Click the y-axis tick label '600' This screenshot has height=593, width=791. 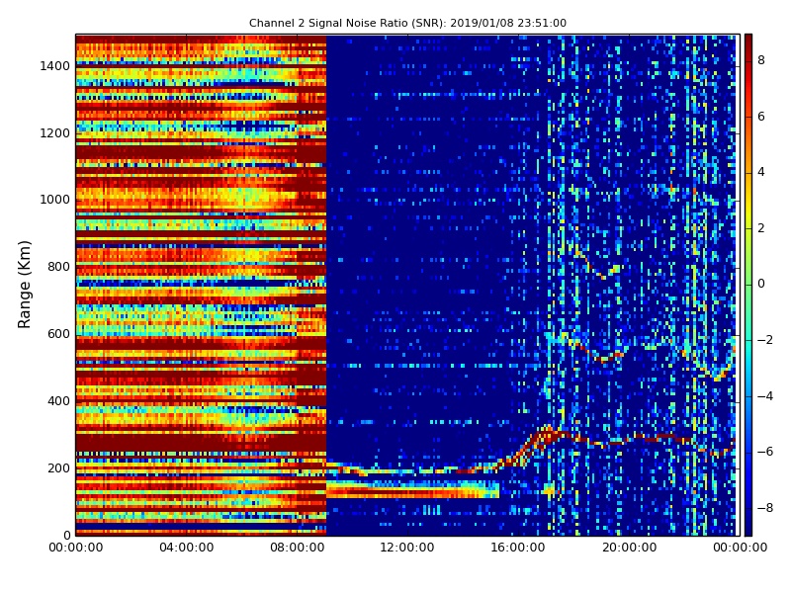(58, 334)
